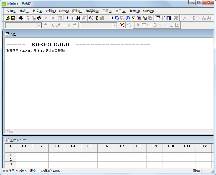This screenshot has width=216, height=175.
Task: Click the worksheet data direction arrow
Action: click(x=11, y=146)
